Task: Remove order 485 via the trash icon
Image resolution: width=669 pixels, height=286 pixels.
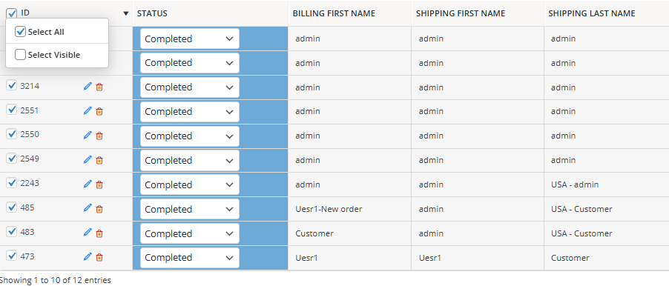Action: [x=99, y=209]
